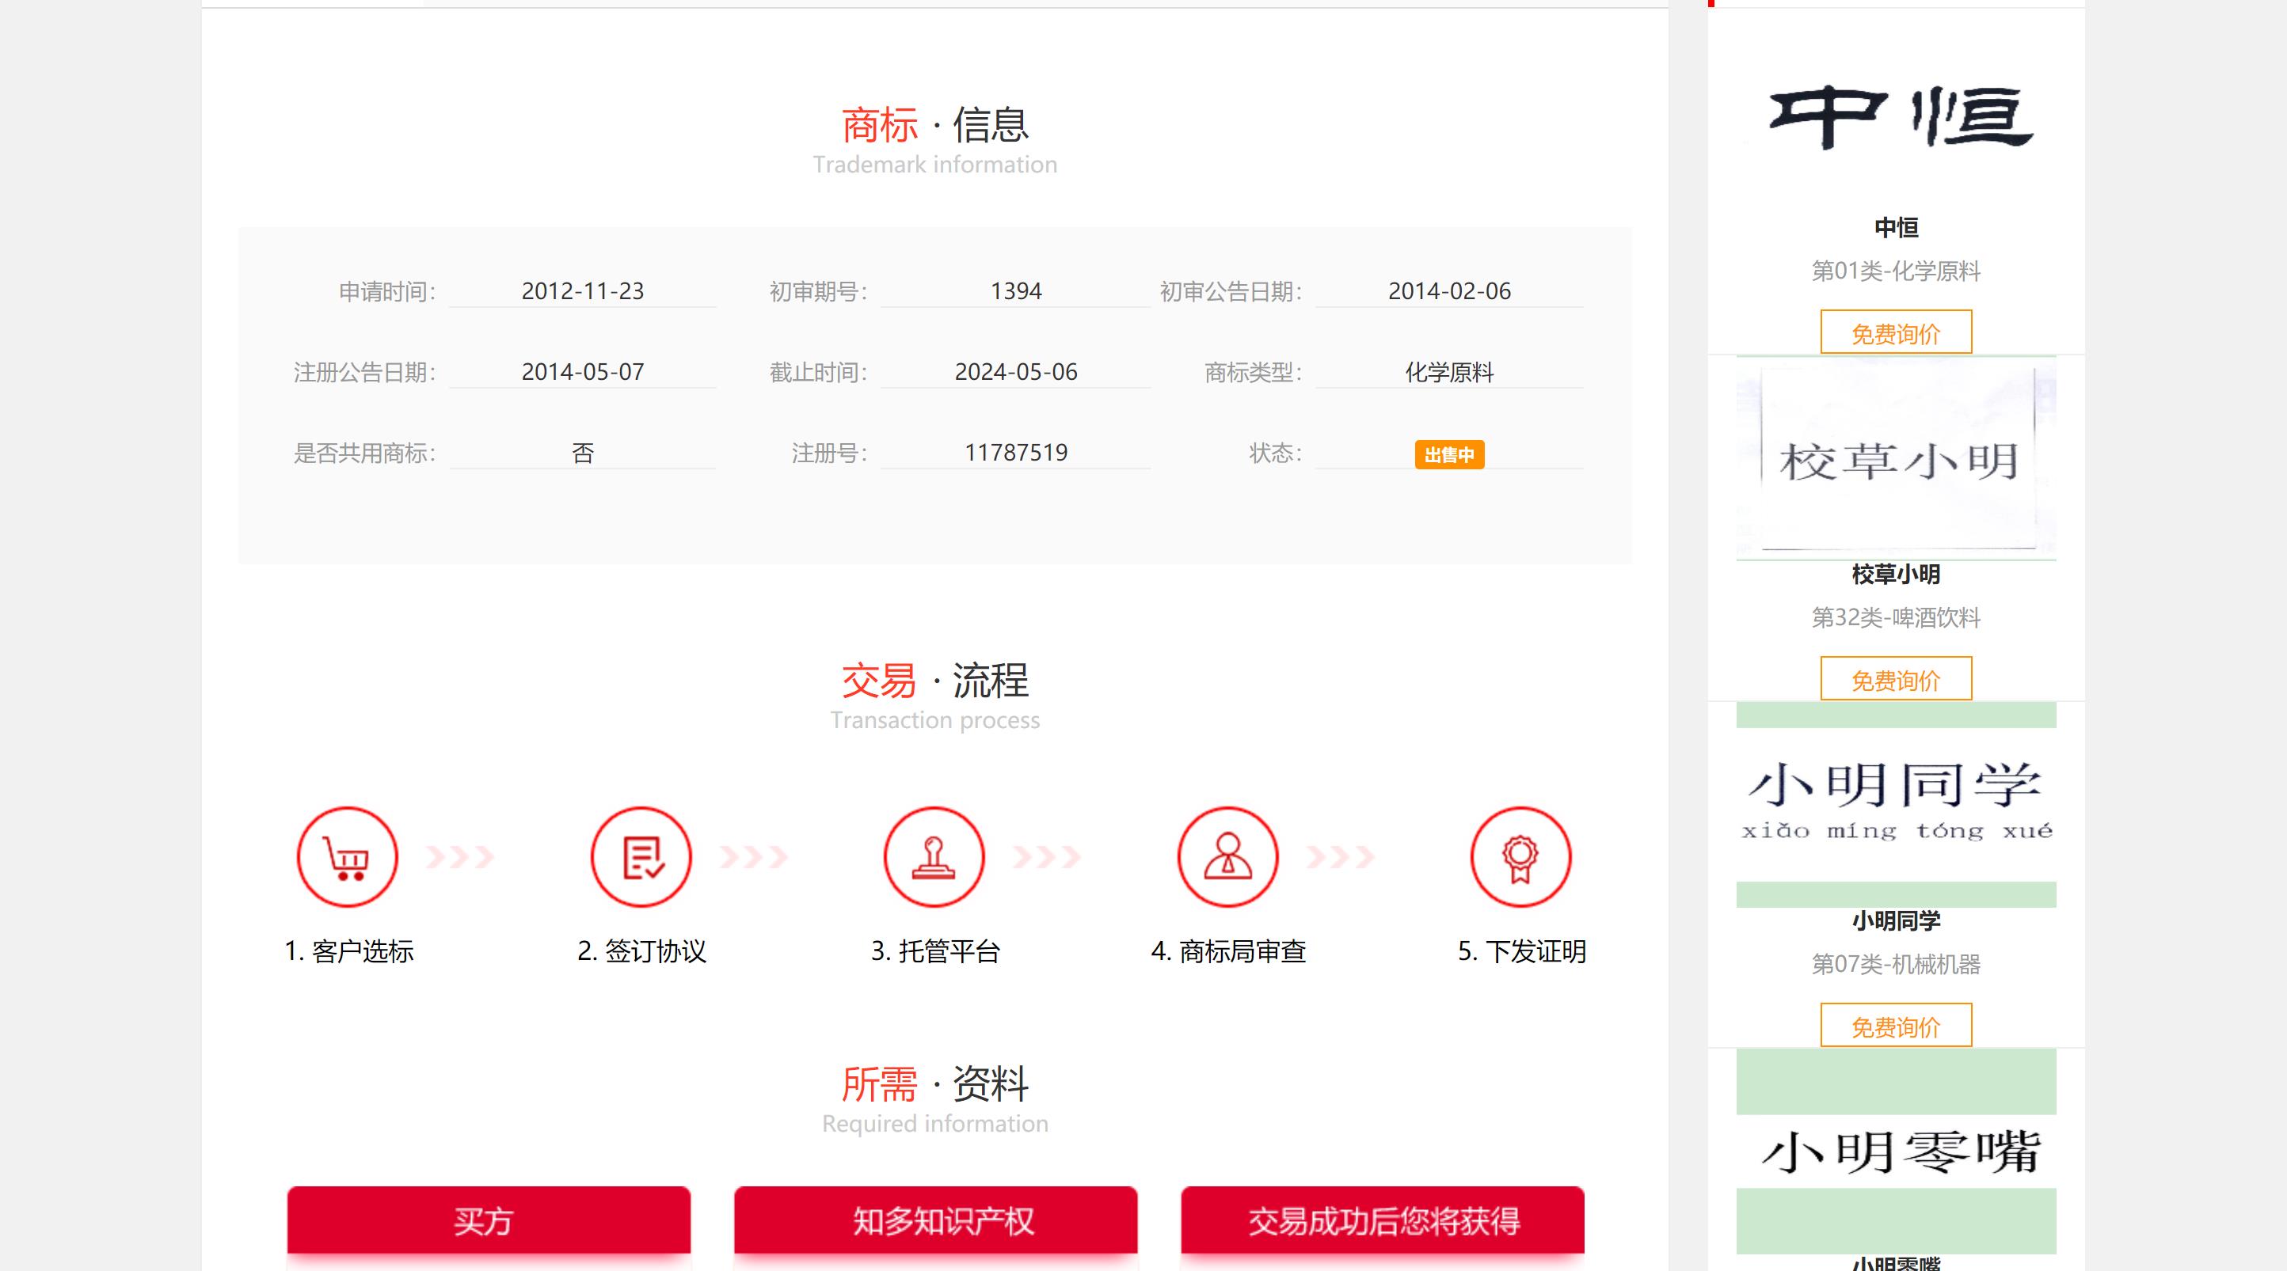Click the 注册号 field label

(829, 453)
